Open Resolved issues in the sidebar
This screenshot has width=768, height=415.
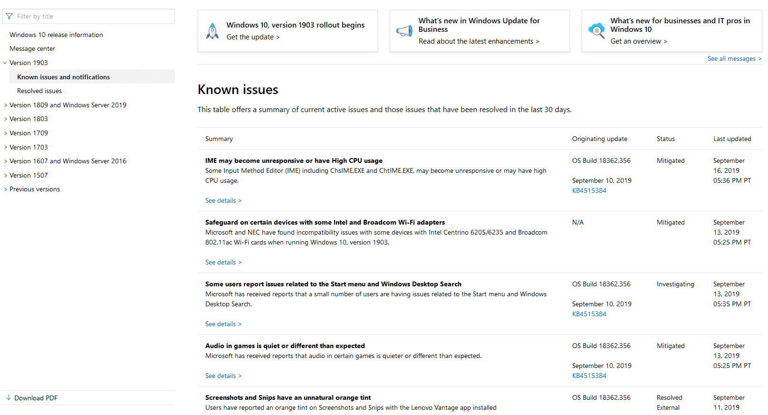click(39, 91)
